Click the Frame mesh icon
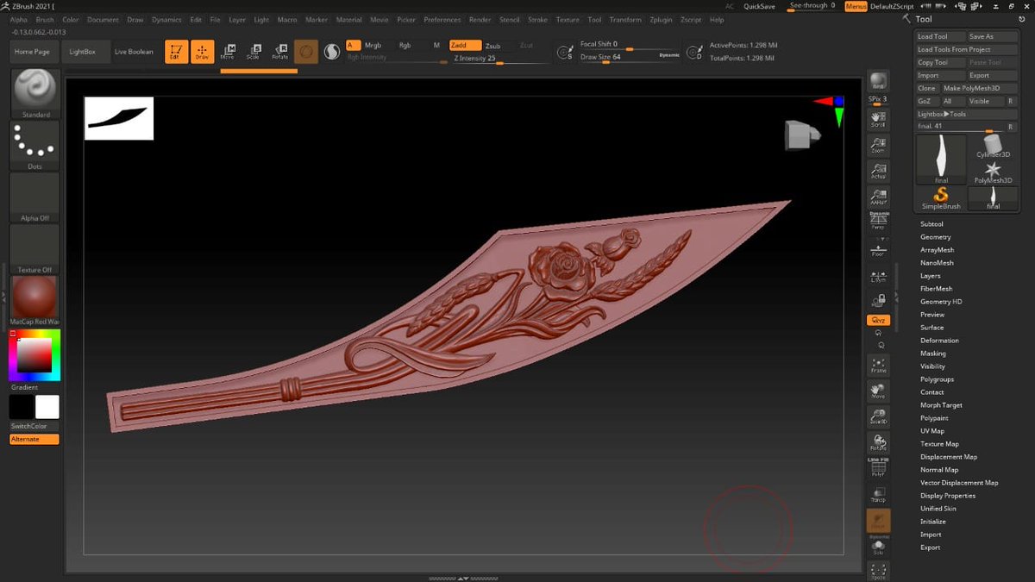The width and height of the screenshot is (1035, 582). point(878,365)
